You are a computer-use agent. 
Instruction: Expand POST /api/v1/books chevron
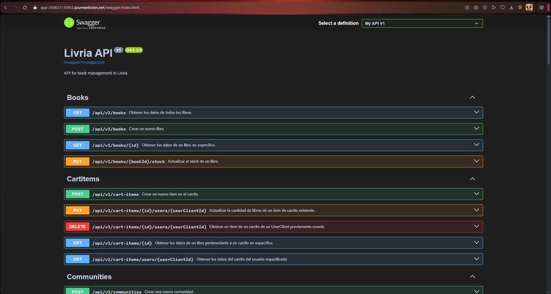pyautogui.click(x=477, y=129)
